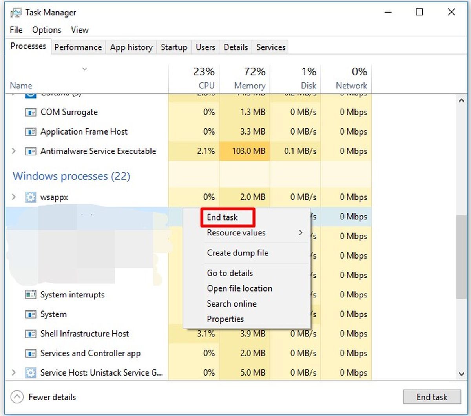
Task: Select the COM Surrogate process row
Action: tap(189, 112)
